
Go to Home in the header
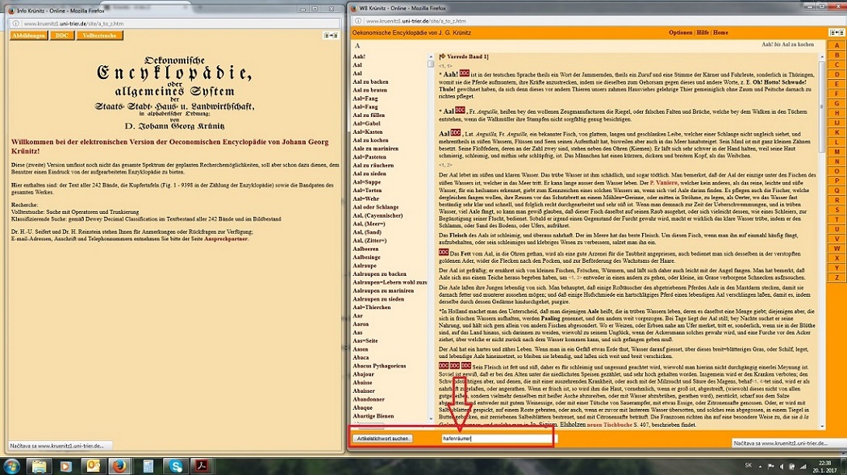[x=720, y=32]
